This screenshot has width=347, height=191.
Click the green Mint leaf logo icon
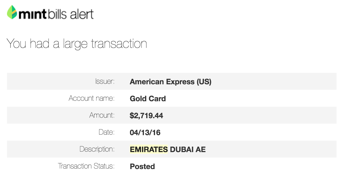(x=12, y=12)
